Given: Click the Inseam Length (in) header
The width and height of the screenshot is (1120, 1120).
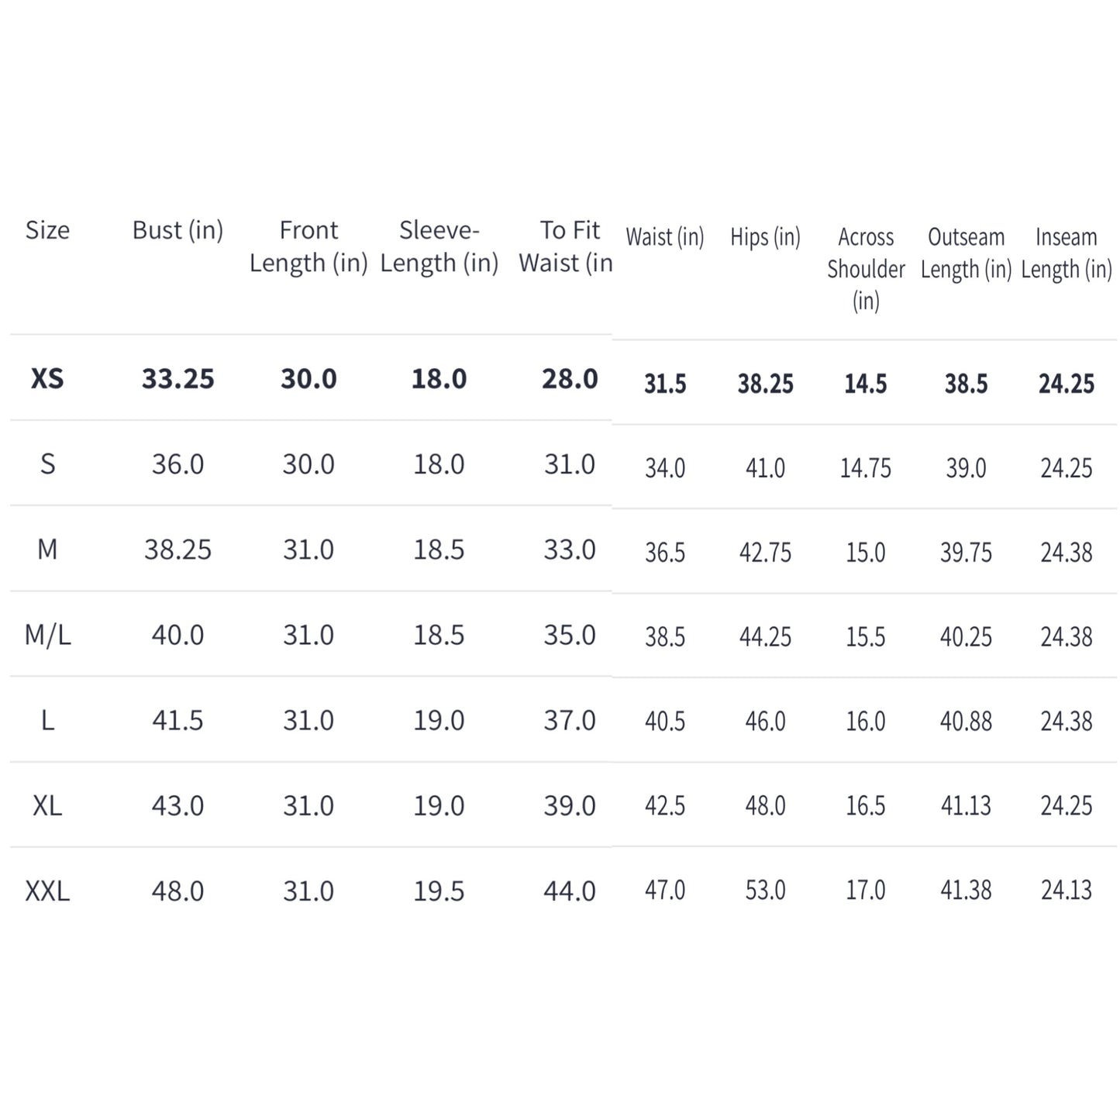Looking at the screenshot, I should point(1066,253).
